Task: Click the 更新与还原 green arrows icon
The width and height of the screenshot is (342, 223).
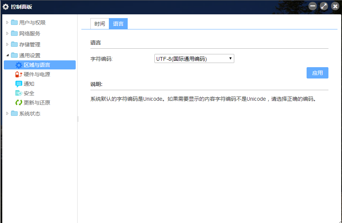Action: click(19, 103)
